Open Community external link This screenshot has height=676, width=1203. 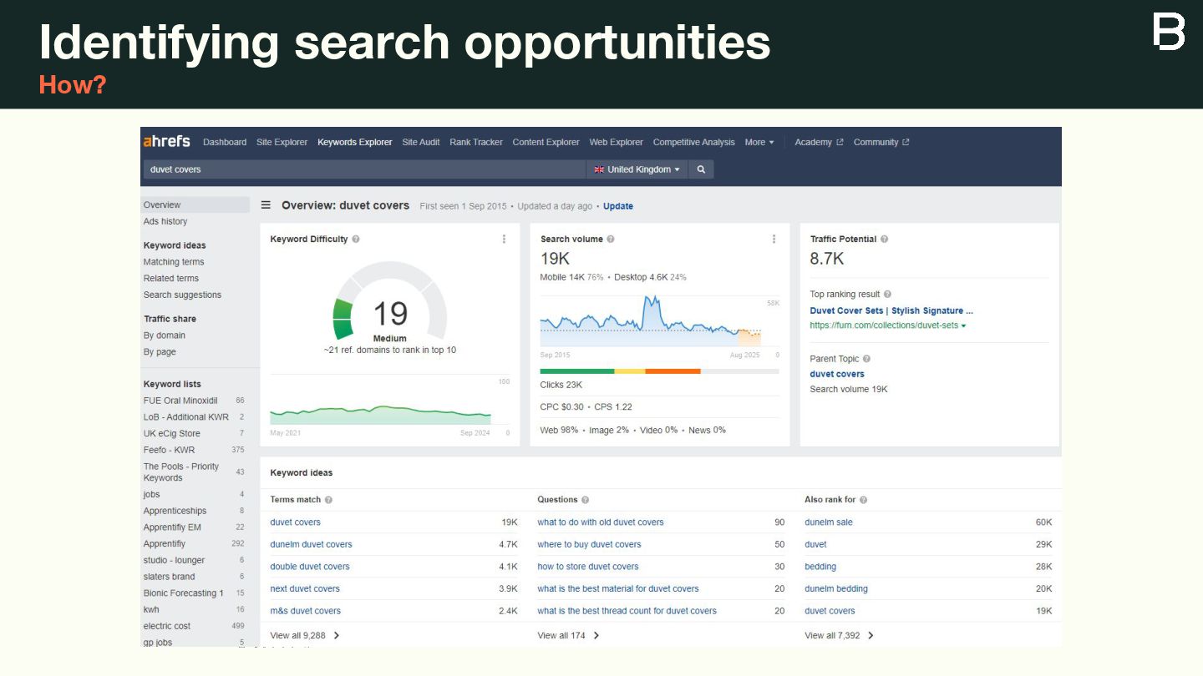pyautogui.click(x=881, y=143)
